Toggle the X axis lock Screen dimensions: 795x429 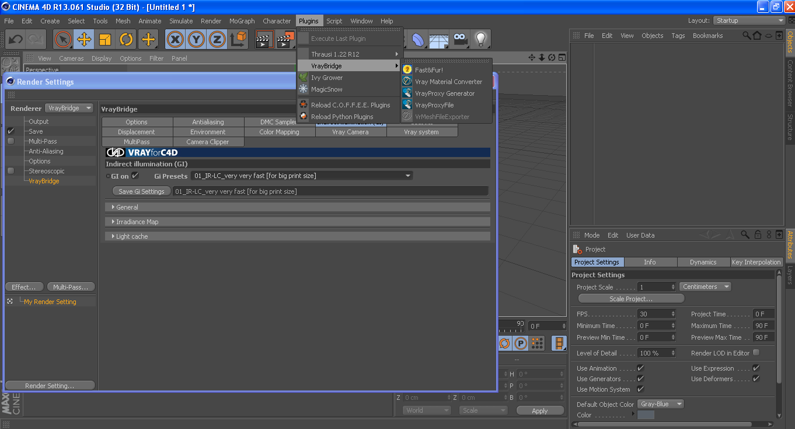(175, 39)
